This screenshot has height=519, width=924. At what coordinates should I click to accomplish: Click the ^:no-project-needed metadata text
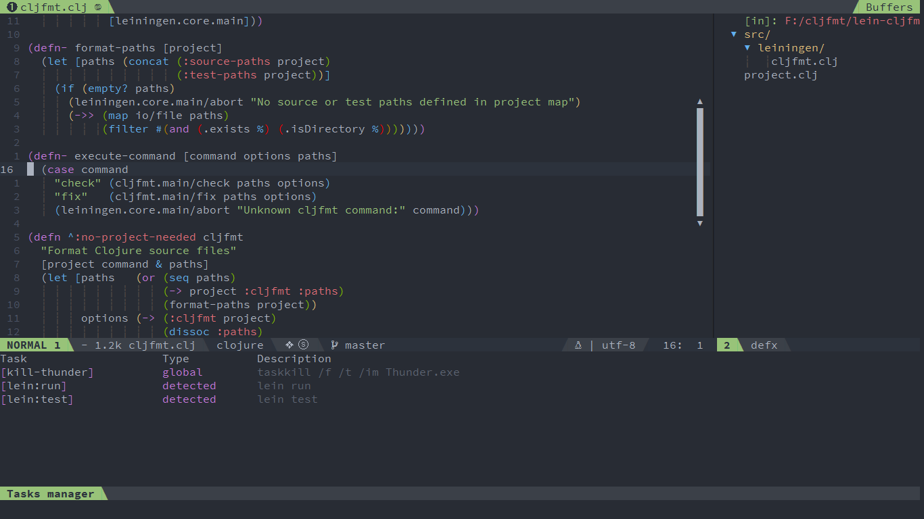(x=132, y=237)
